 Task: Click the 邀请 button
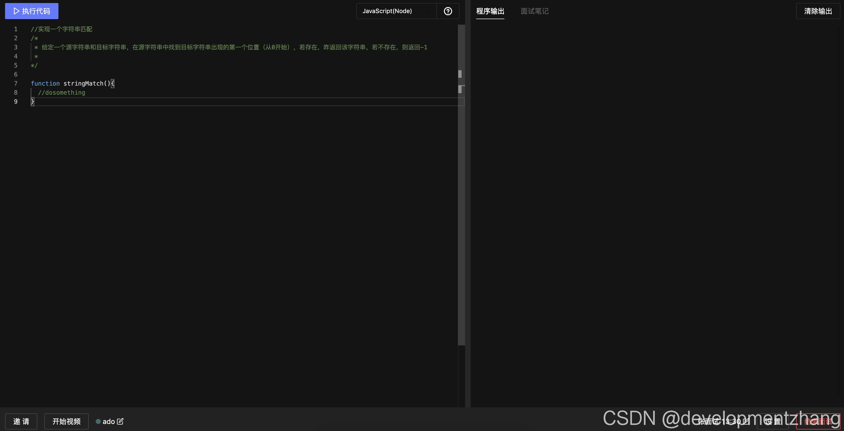21,421
